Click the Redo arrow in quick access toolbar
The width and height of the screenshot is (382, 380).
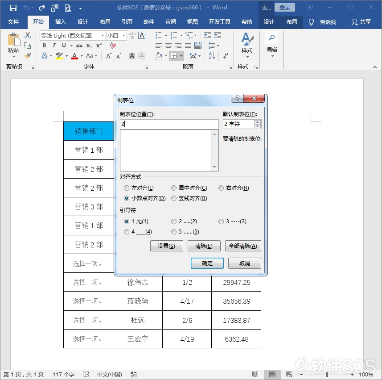pos(42,8)
